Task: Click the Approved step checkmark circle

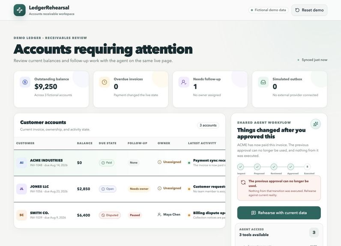Action: [x=291, y=167]
